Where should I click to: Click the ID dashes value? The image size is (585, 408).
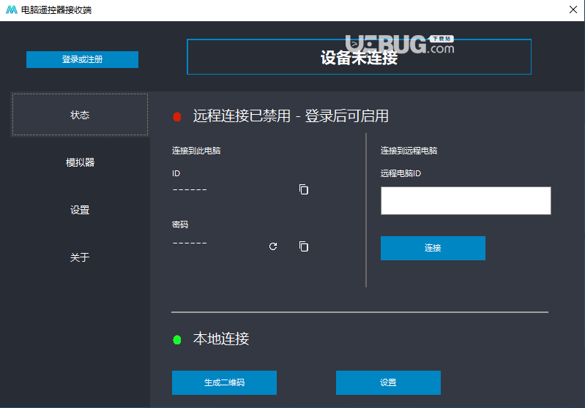point(190,189)
